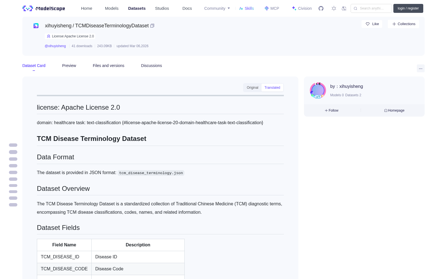Open the ModelScope logo homepage
The width and height of the screenshot is (447, 279).
click(x=44, y=8)
